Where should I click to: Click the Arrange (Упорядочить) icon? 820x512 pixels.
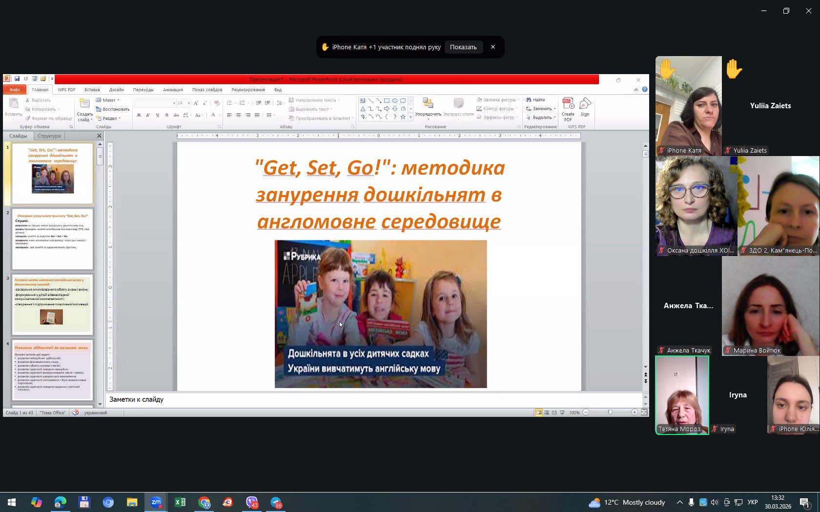(x=428, y=103)
